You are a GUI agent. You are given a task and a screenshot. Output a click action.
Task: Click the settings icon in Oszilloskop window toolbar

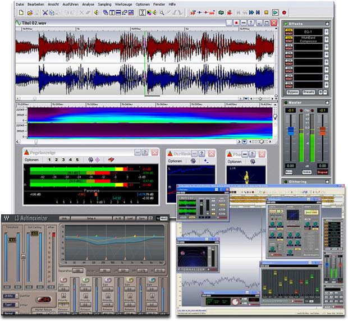(x=193, y=161)
